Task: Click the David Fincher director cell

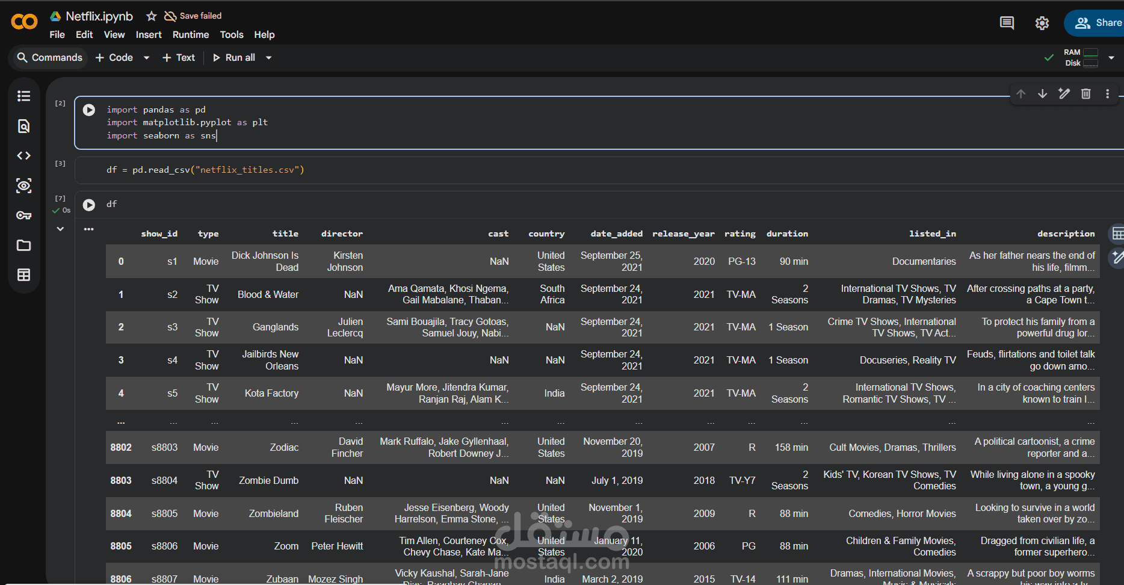Action: point(347,448)
